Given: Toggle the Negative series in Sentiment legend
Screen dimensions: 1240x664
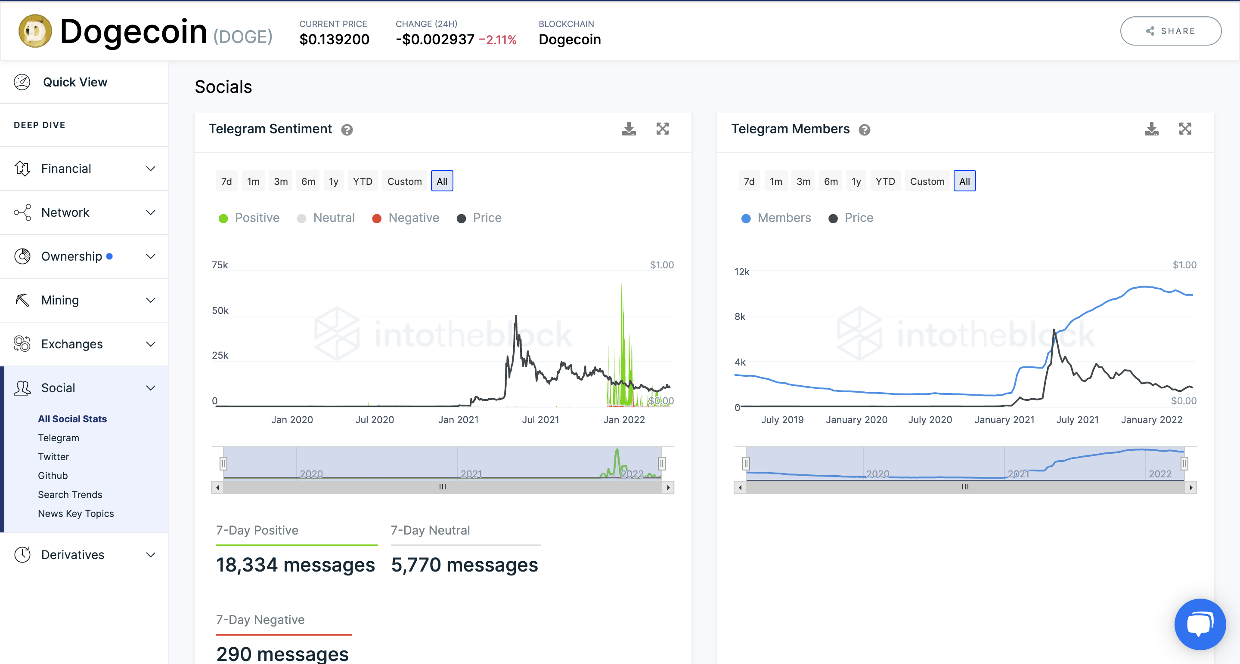Looking at the screenshot, I should pyautogui.click(x=406, y=218).
